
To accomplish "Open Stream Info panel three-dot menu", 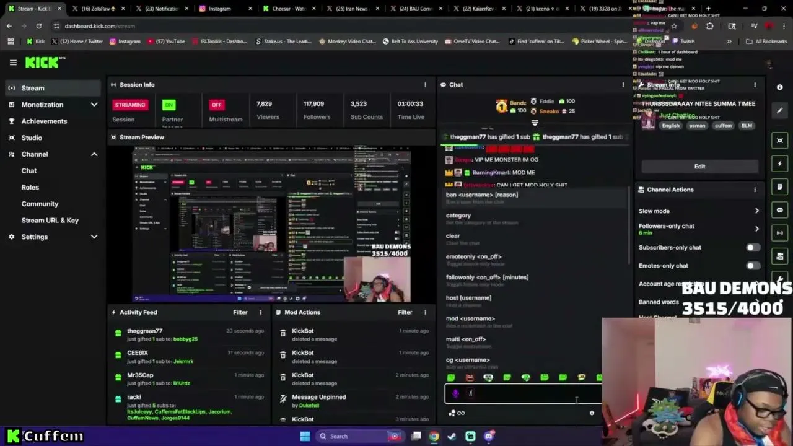I will point(755,85).
